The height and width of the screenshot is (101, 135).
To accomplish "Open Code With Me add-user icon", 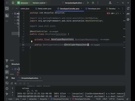I will click(110, 3).
